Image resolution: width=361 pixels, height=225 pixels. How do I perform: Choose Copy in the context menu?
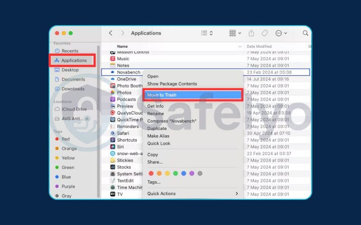pos(153,154)
